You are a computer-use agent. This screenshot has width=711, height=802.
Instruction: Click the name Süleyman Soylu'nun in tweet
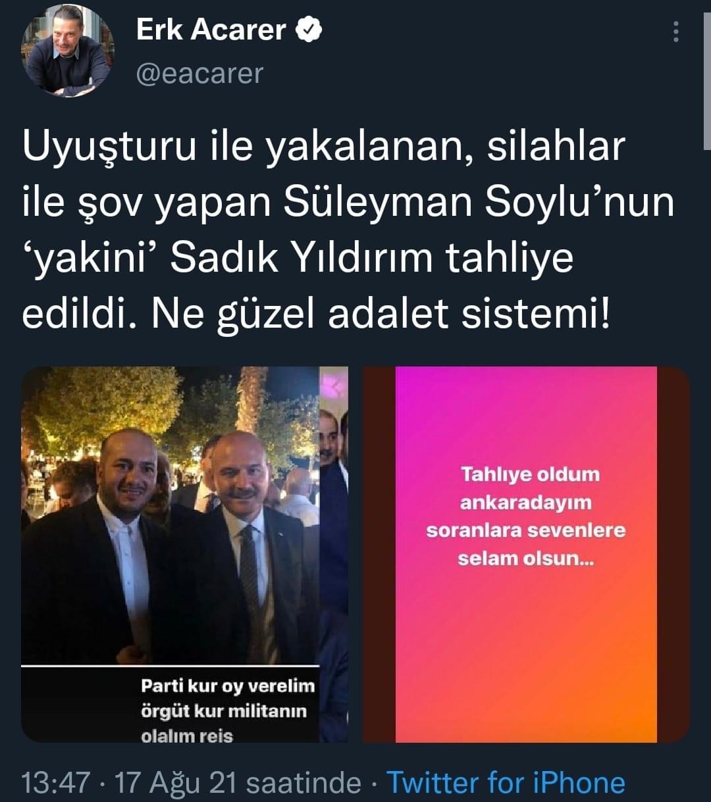(481, 205)
